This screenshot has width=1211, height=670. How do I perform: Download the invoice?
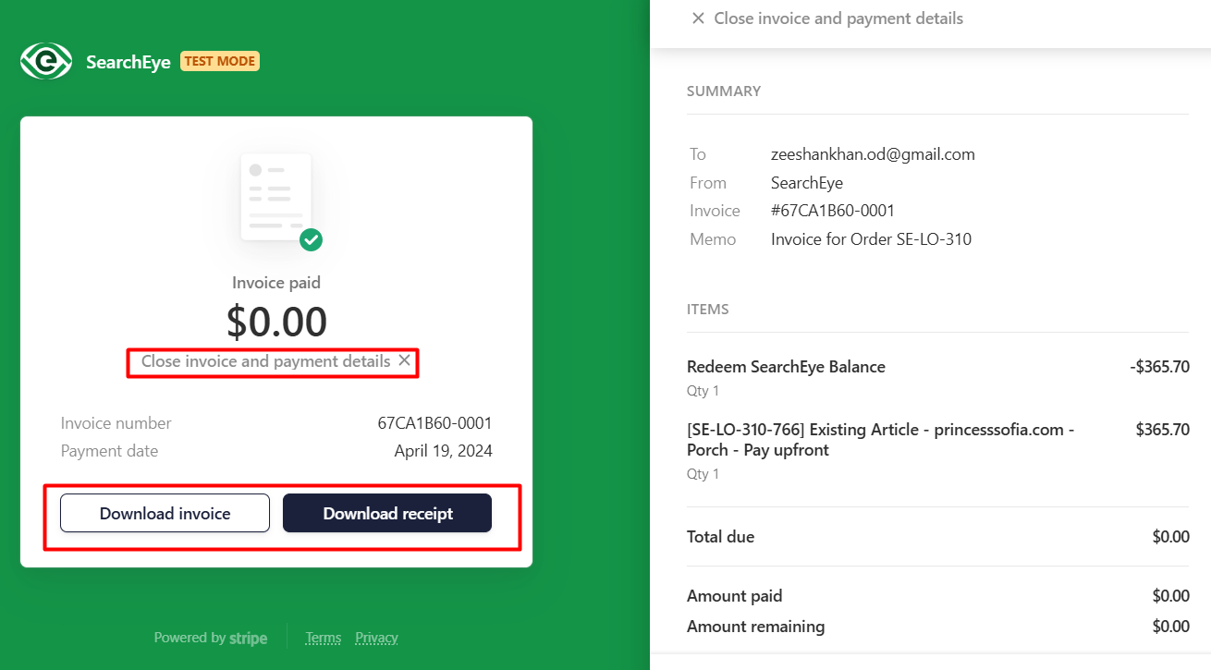pyautogui.click(x=165, y=514)
